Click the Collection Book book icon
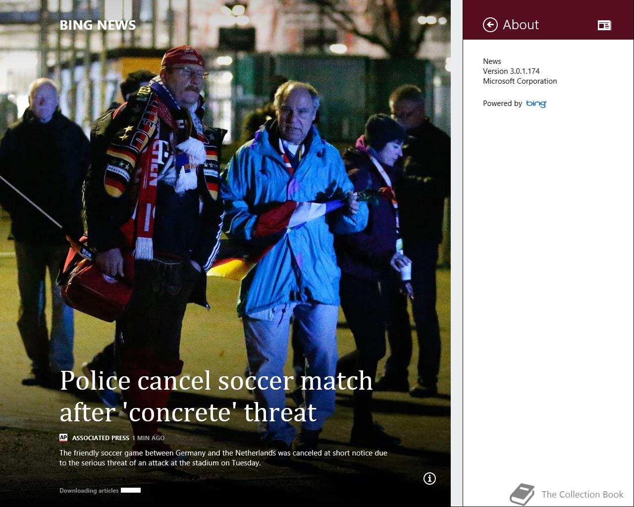The image size is (634, 507). [523, 494]
